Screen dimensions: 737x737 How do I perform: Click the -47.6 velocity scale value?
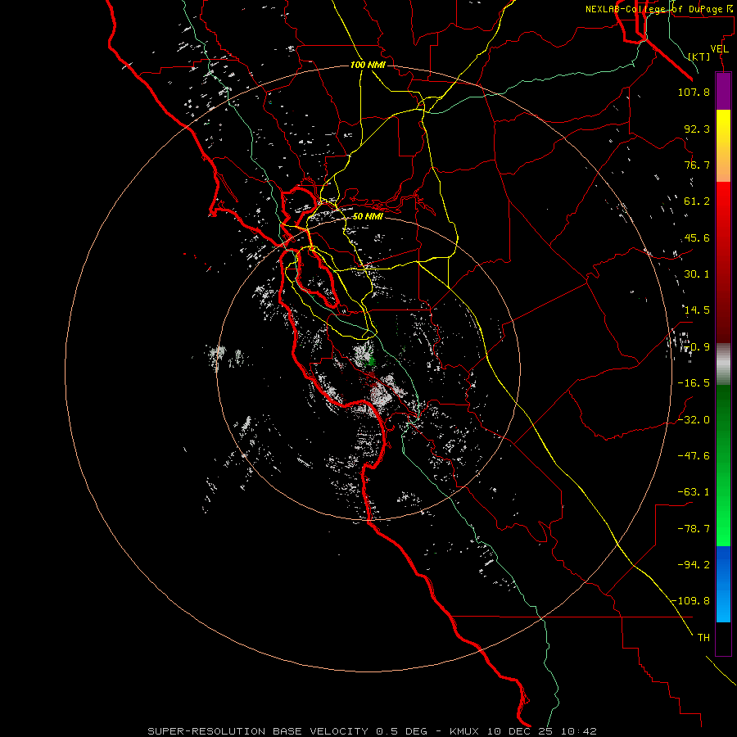pyautogui.click(x=694, y=456)
